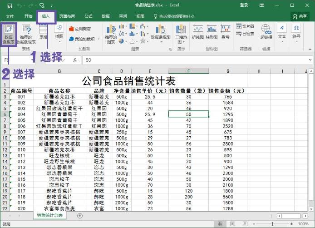Select the cell with product number 013
The height and width of the screenshot is (228, 315).
[21, 167]
